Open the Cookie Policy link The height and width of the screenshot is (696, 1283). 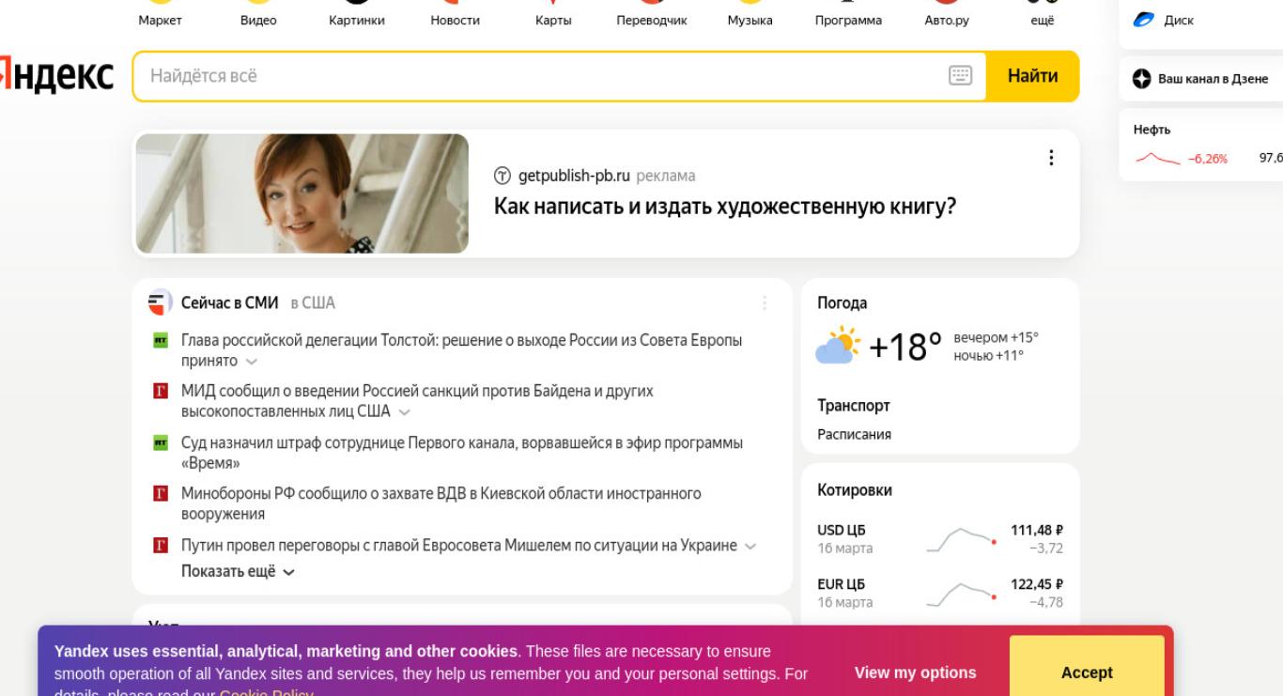pos(267,692)
